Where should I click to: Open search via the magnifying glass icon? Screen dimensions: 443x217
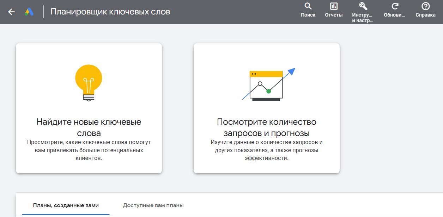point(308,6)
